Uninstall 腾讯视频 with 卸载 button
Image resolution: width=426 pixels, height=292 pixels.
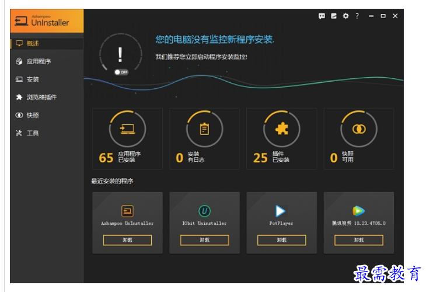[359, 241]
